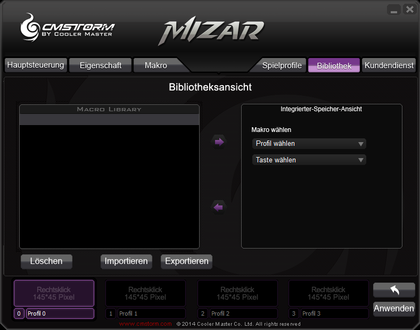Close the Mizar window
The width and height of the screenshot is (420, 330).
point(409,10)
